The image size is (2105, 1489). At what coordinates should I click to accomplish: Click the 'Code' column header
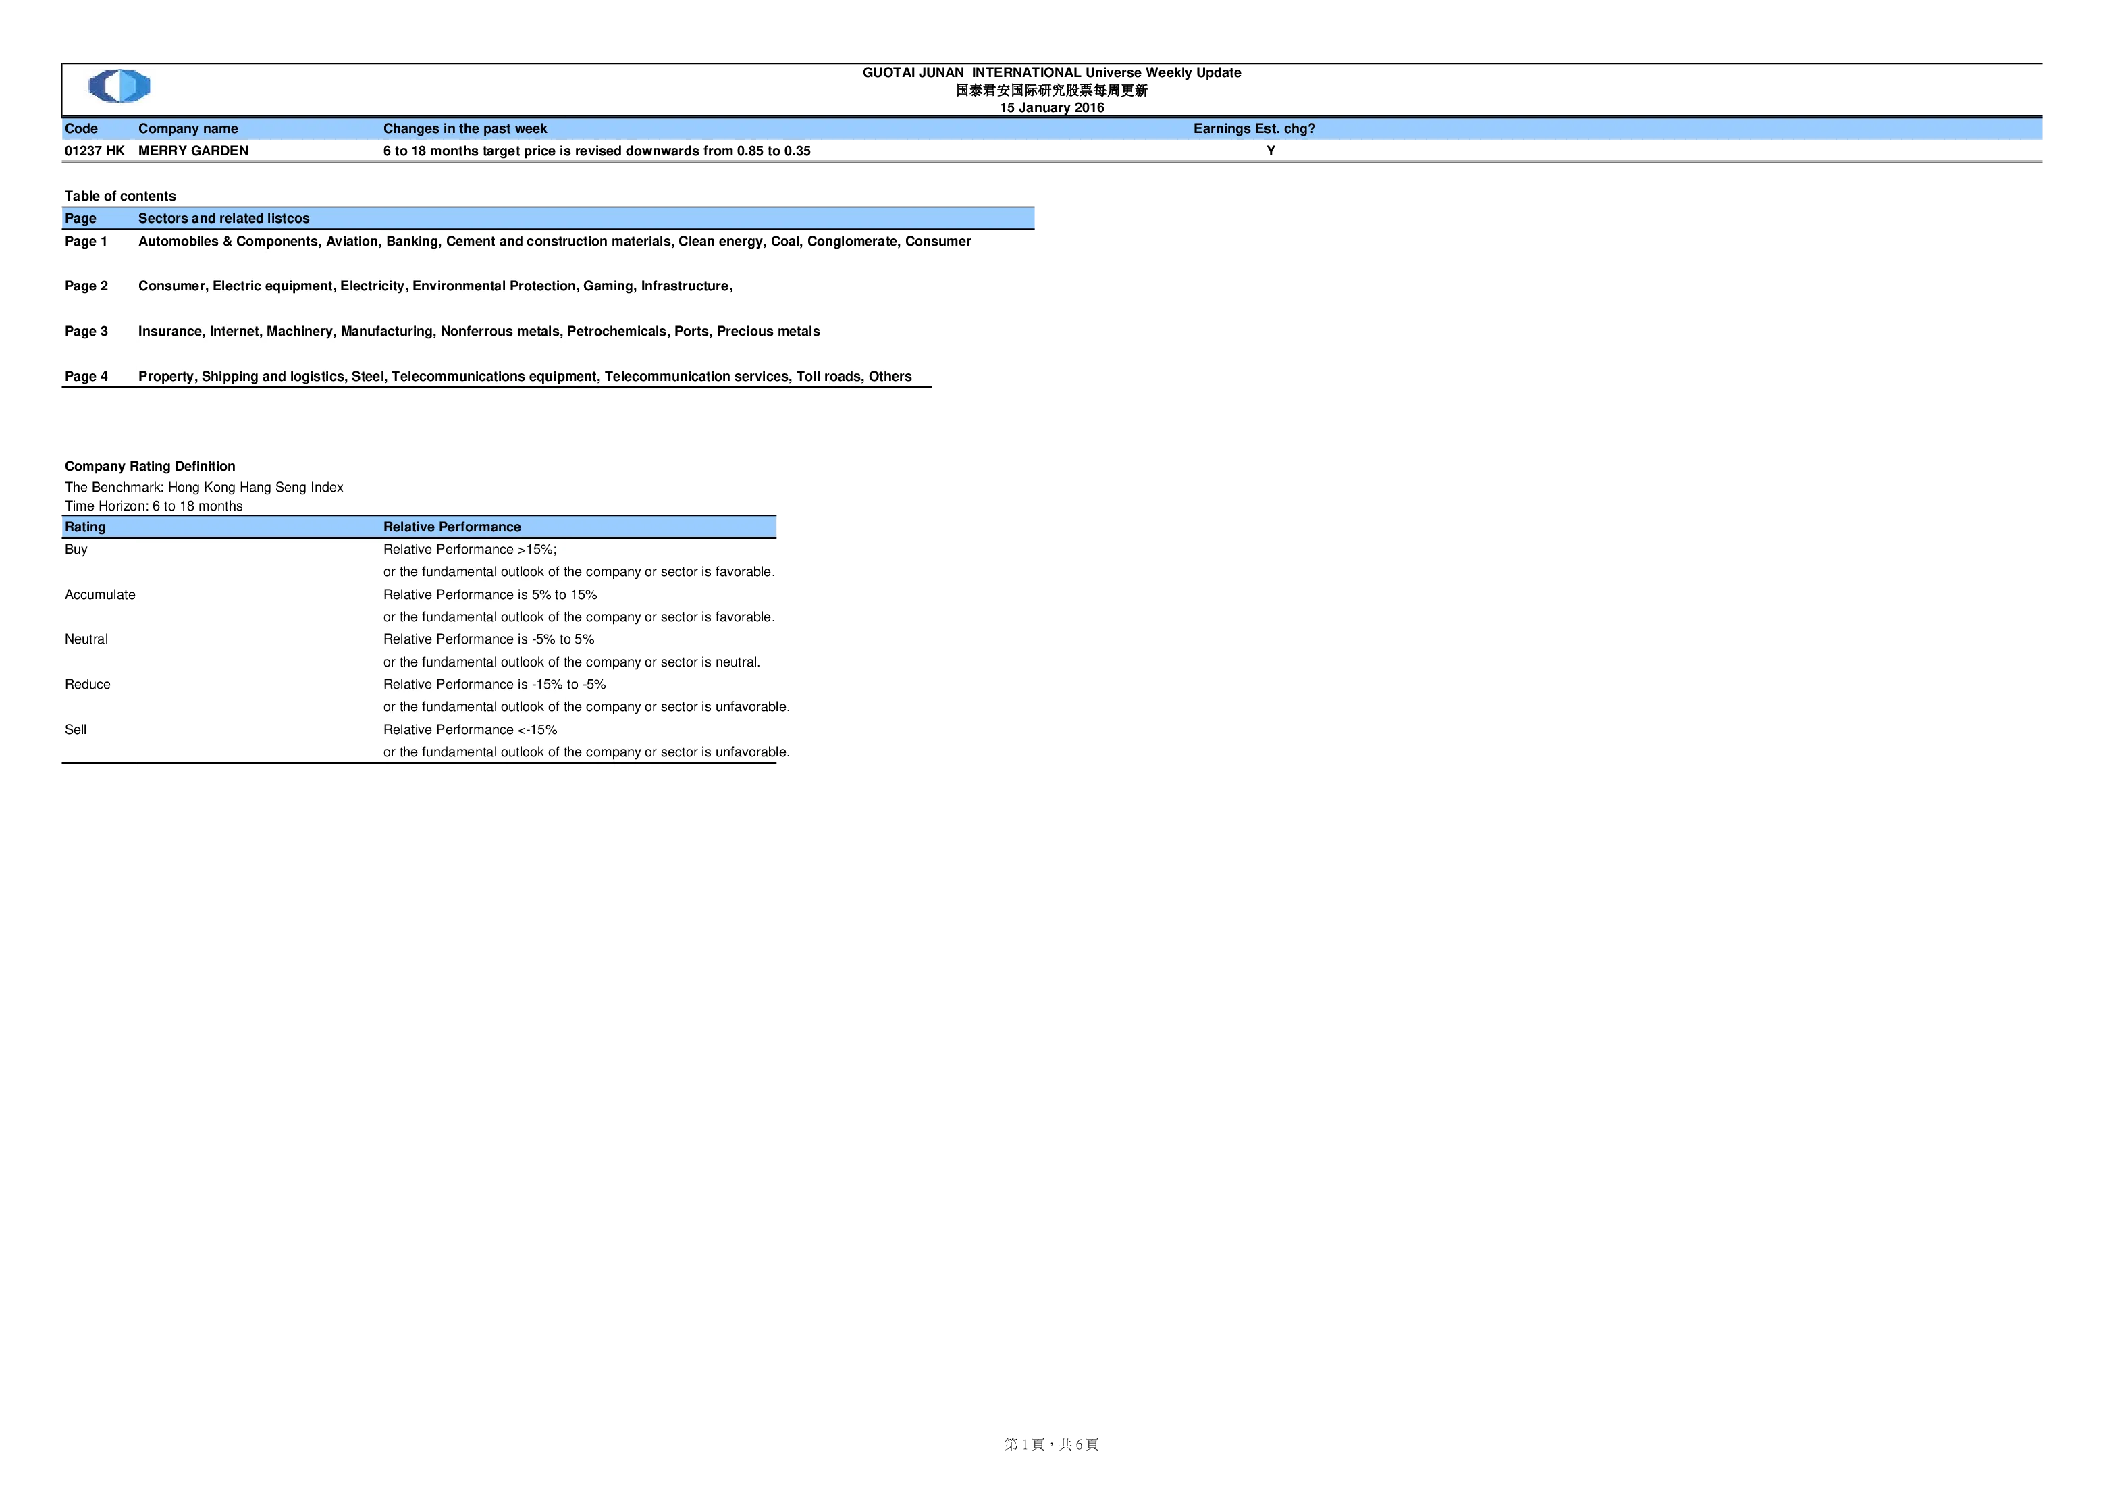[x=82, y=128]
